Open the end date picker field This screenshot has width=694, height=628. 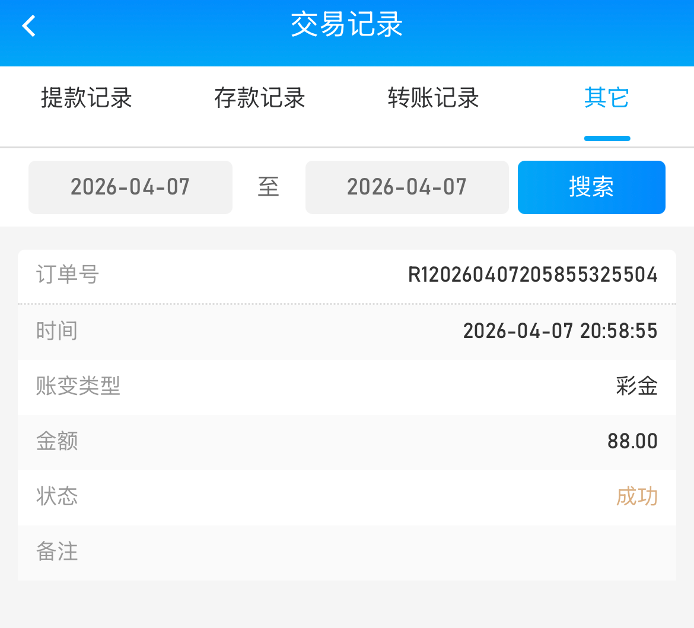(x=407, y=187)
